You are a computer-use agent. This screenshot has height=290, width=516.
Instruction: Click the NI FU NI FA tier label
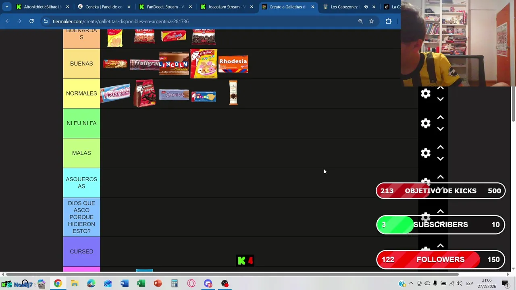tap(81, 123)
